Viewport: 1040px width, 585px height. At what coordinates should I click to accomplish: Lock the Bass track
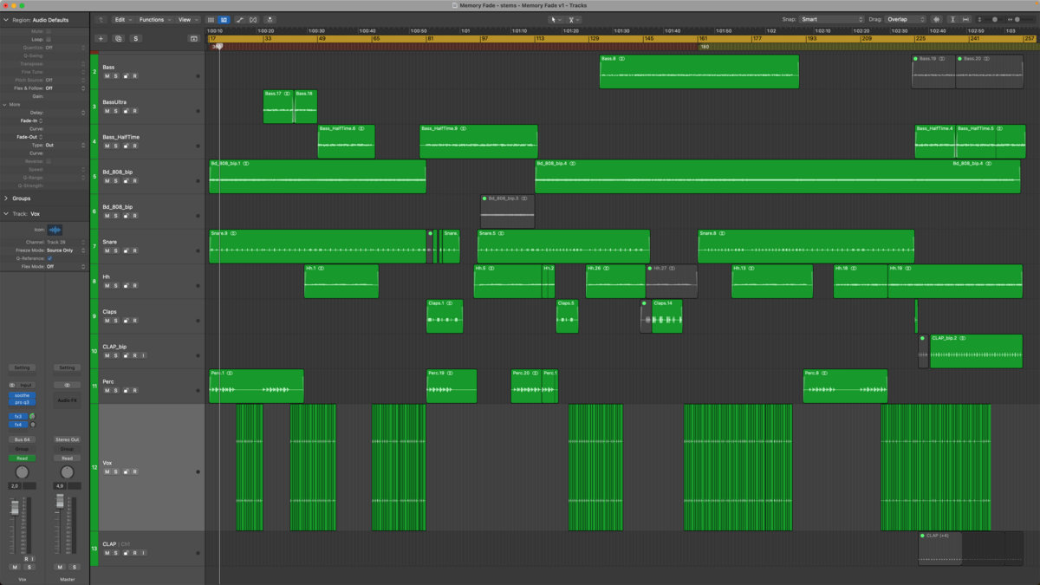pos(127,76)
